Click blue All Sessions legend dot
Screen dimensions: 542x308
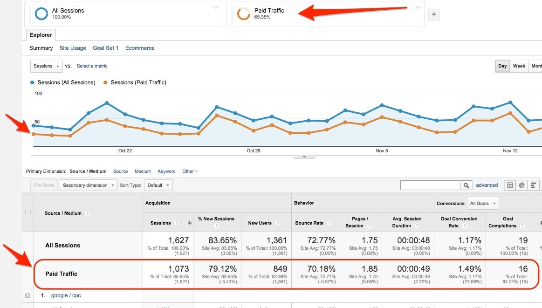pyautogui.click(x=32, y=82)
